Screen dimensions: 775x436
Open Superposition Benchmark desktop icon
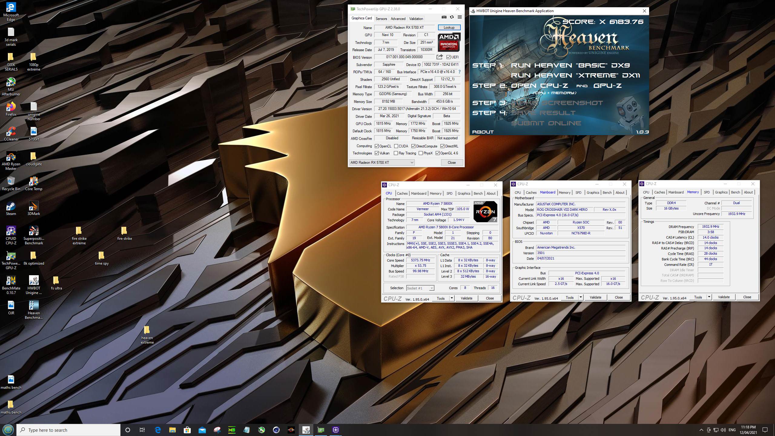click(x=34, y=236)
